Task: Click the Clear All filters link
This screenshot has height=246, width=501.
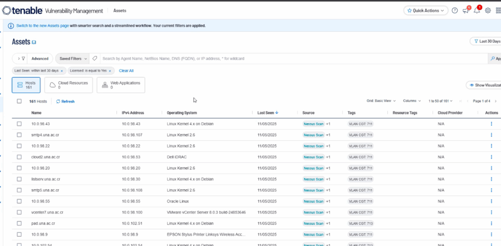Action: tap(126, 71)
